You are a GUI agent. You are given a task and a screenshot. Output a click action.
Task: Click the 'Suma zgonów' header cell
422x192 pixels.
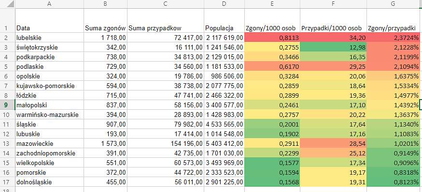(105, 21)
